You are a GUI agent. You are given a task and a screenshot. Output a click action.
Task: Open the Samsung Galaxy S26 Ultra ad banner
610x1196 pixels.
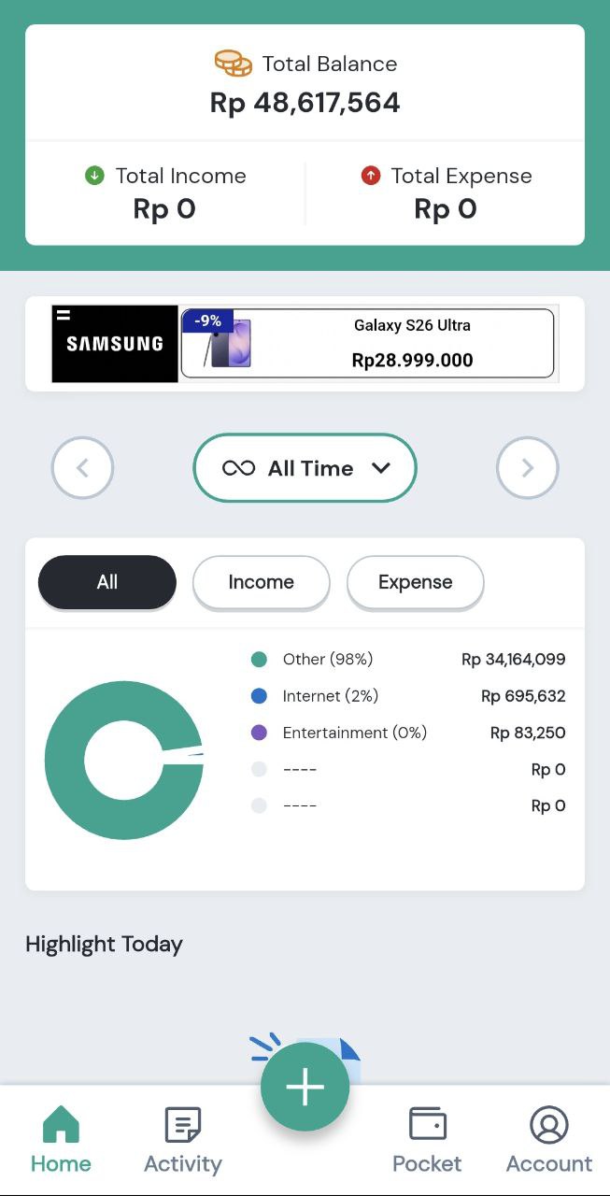click(305, 343)
